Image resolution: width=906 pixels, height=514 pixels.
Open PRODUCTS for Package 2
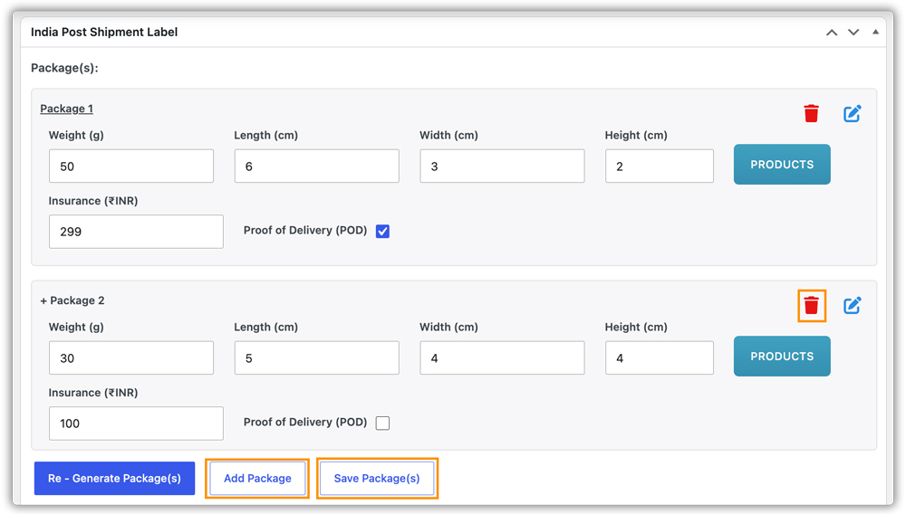point(782,357)
